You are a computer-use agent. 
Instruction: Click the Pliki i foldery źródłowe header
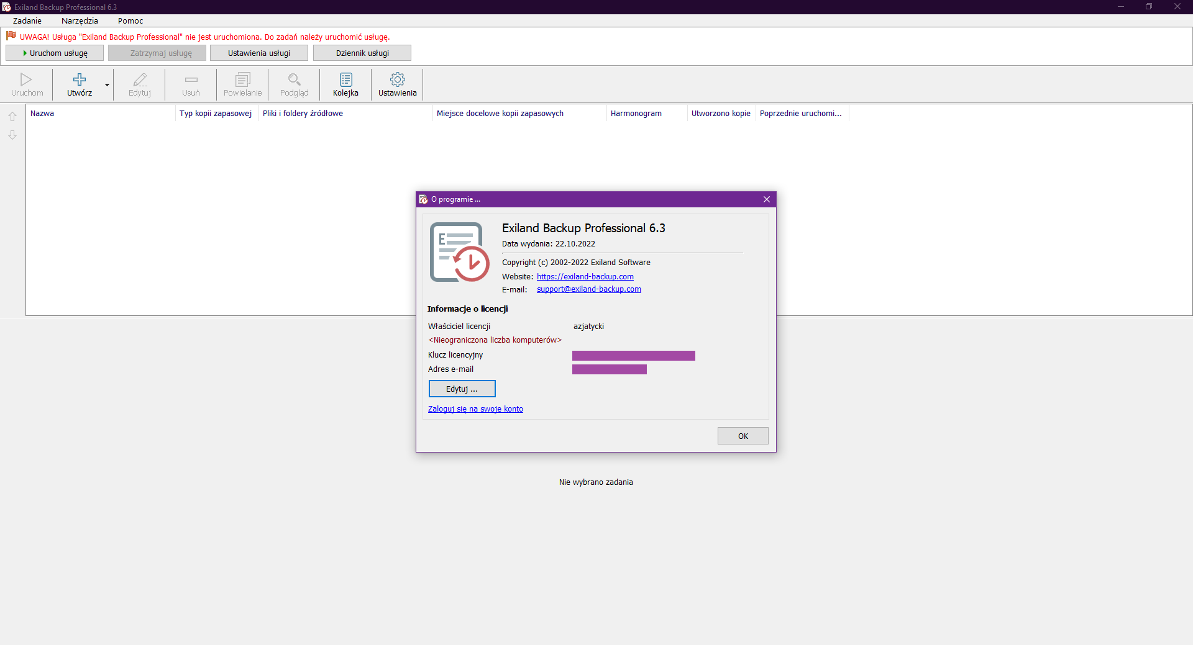click(345, 114)
